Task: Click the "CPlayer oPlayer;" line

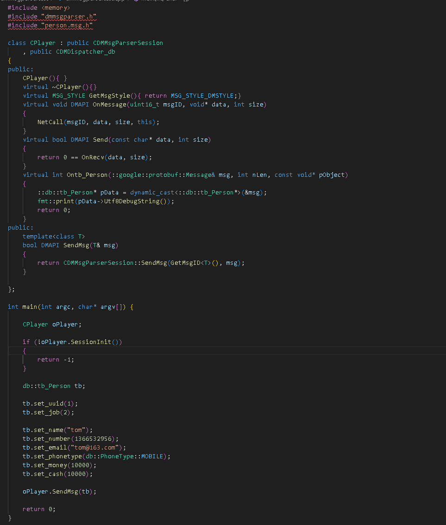Action: [x=52, y=325]
